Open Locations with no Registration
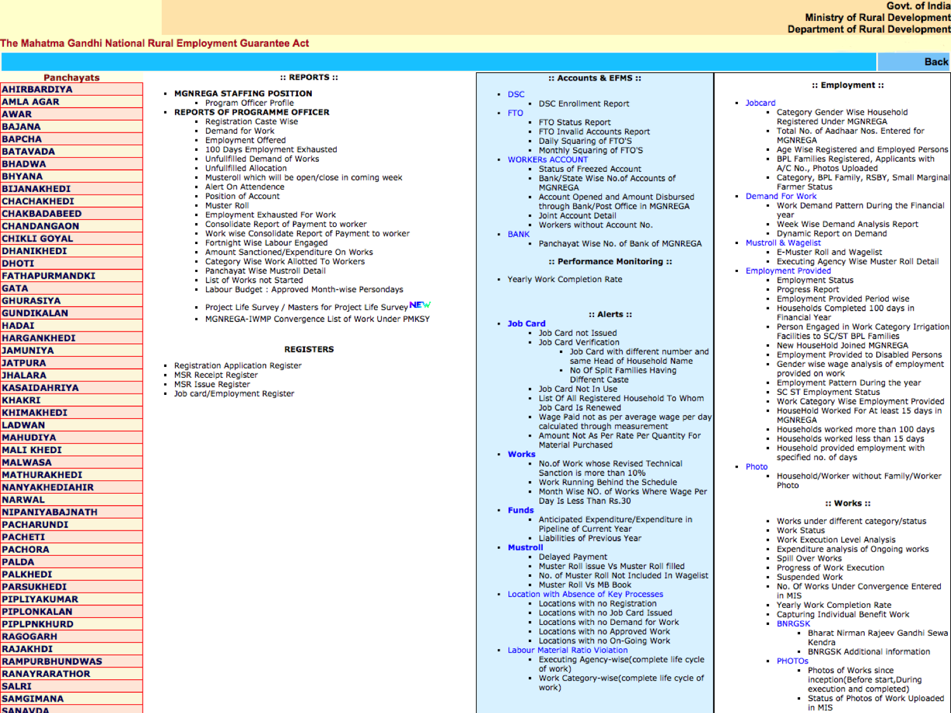The image size is (951, 713). tap(597, 603)
